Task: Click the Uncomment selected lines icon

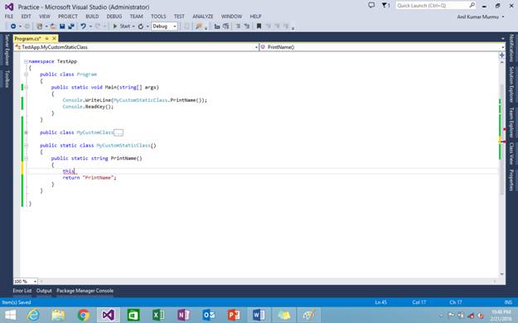Action: point(226,27)
